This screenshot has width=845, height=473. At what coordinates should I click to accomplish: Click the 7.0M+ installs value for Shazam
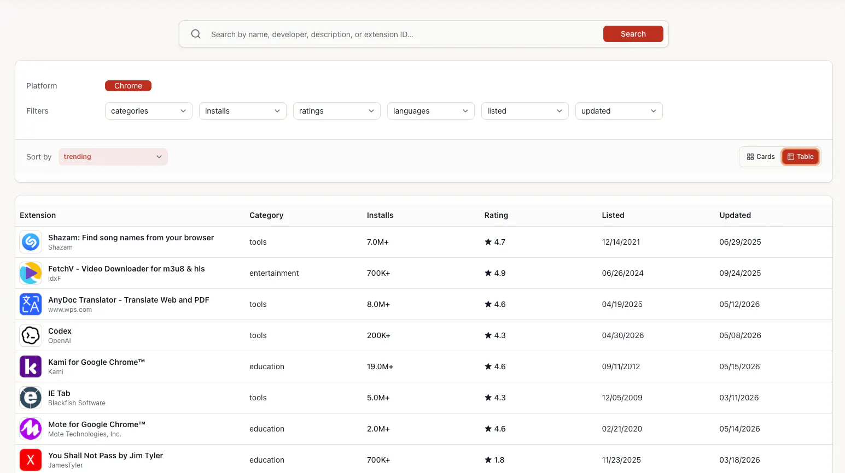(x=378, y=242)
